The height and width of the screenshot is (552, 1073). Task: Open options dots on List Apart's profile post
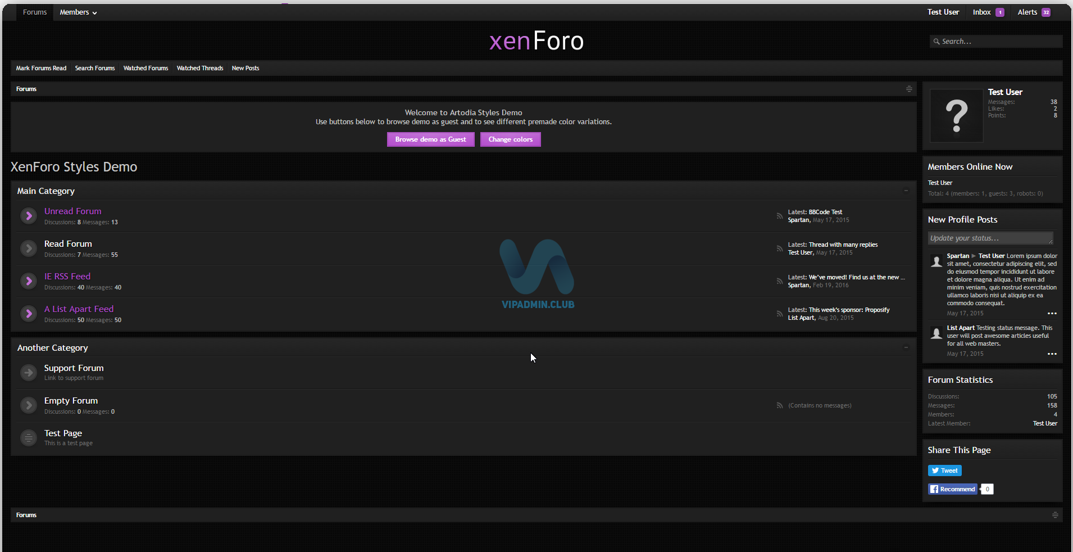click(1052, 354)
